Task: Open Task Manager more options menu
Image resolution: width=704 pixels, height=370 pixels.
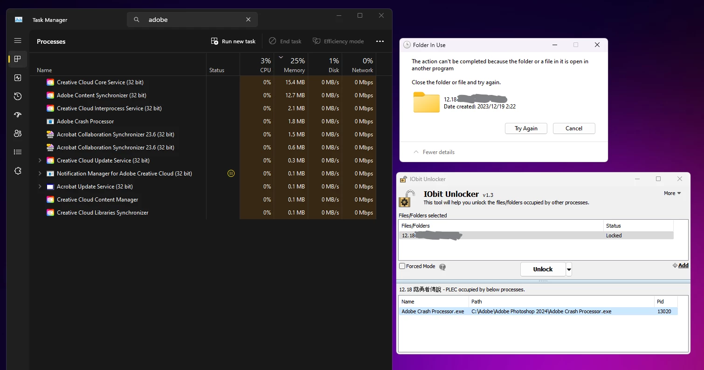Action: point(380,41)
